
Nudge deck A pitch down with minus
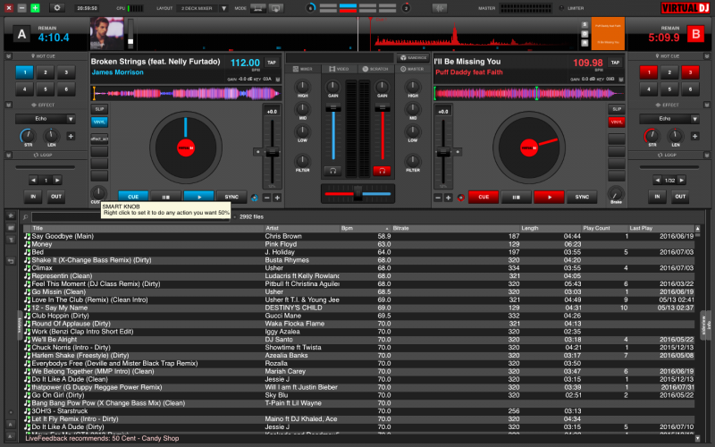266,198
